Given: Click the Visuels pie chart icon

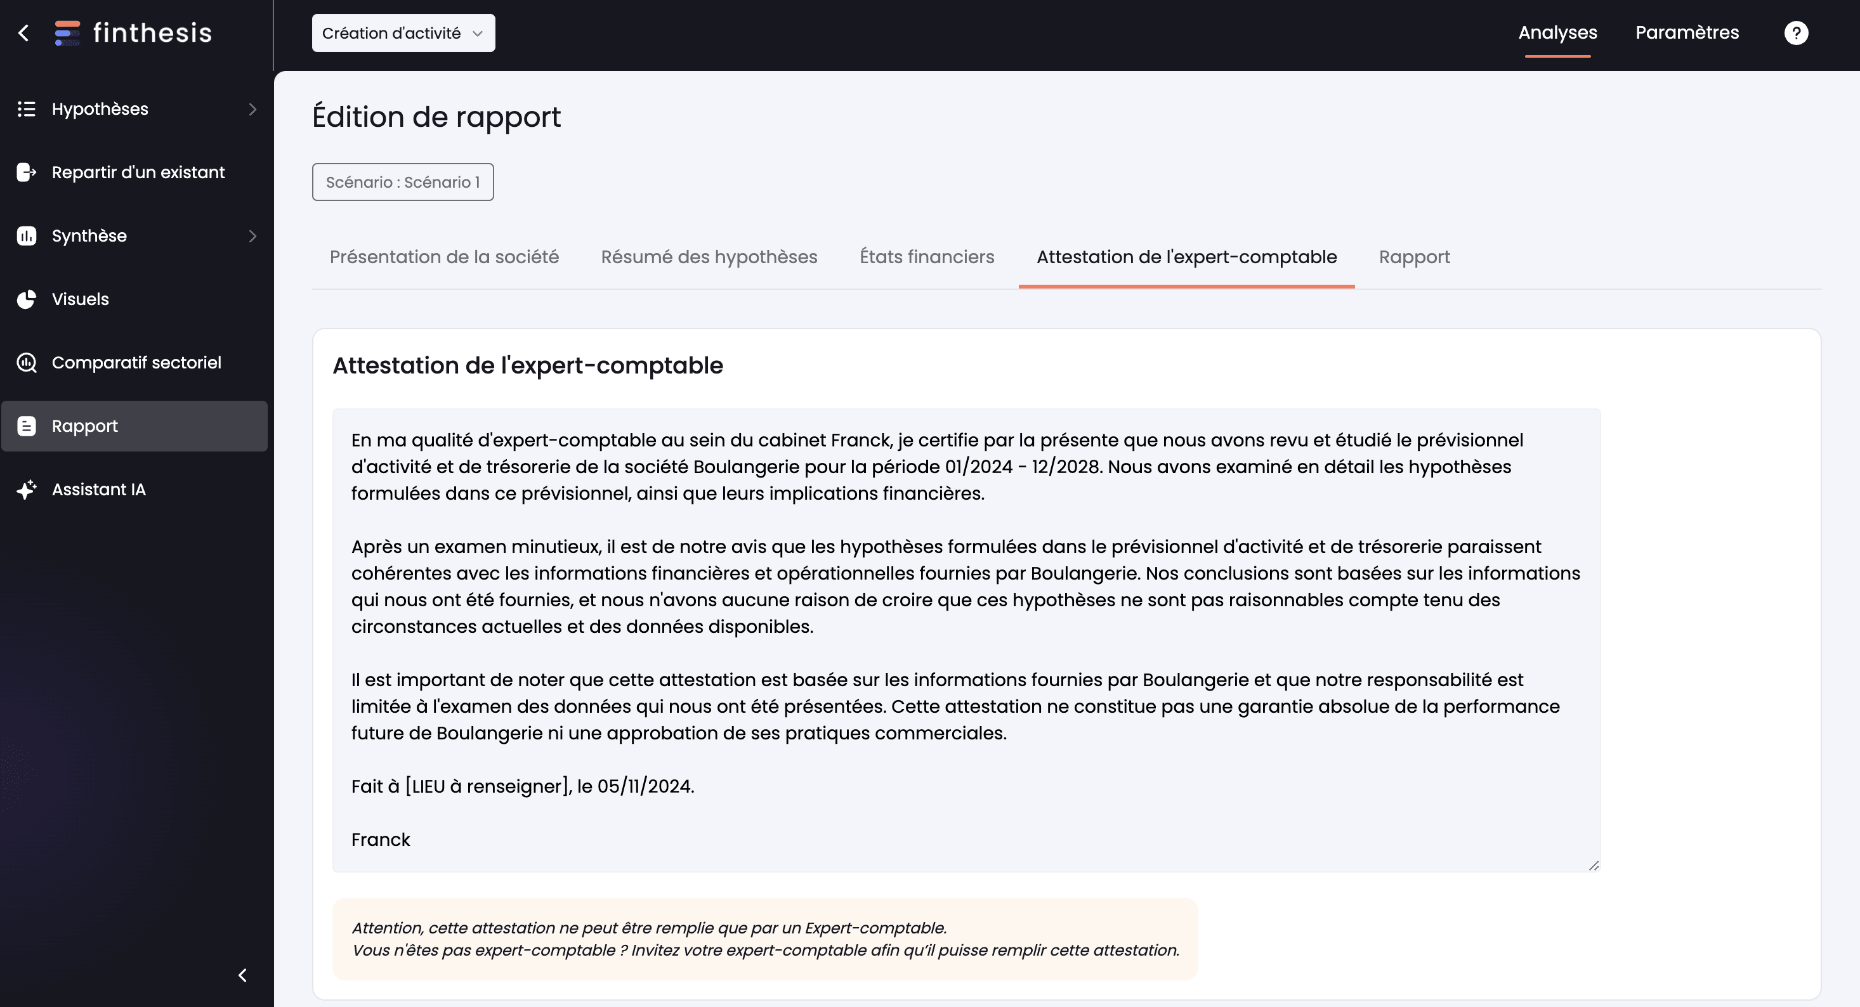Looking at the screenshot, I should (27, 299).
